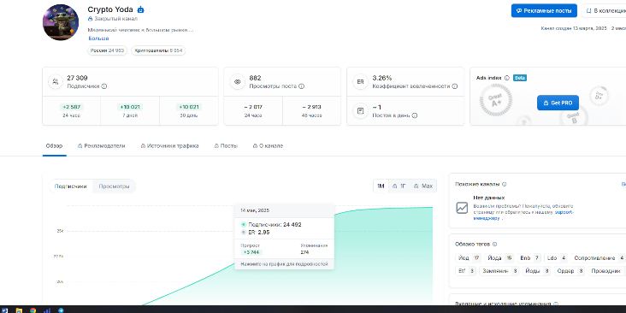The image size is (626, 313).
Task: Click the Crypto Yoda channel avatar
Action: [61, 22]
